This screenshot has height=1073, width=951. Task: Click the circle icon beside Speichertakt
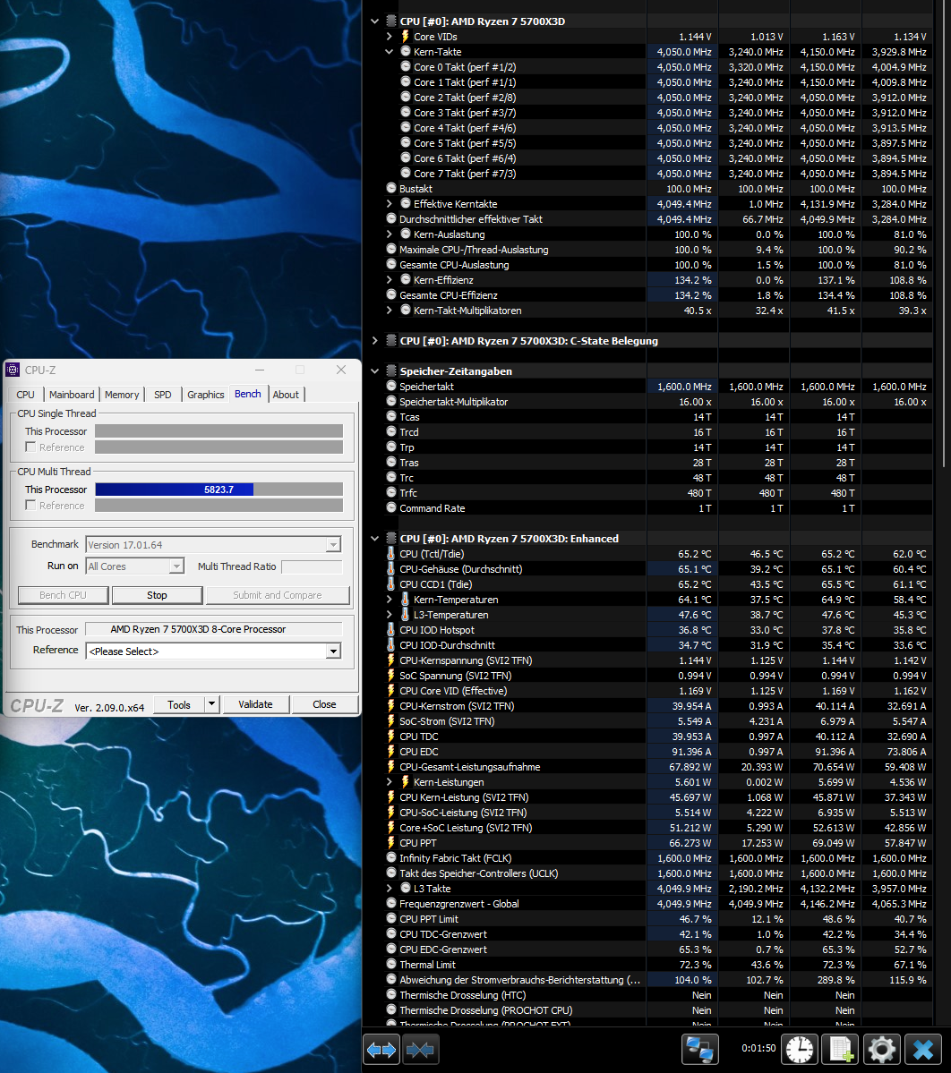[391, 386]
